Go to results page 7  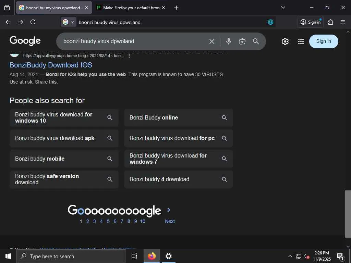tap(122, 221)
